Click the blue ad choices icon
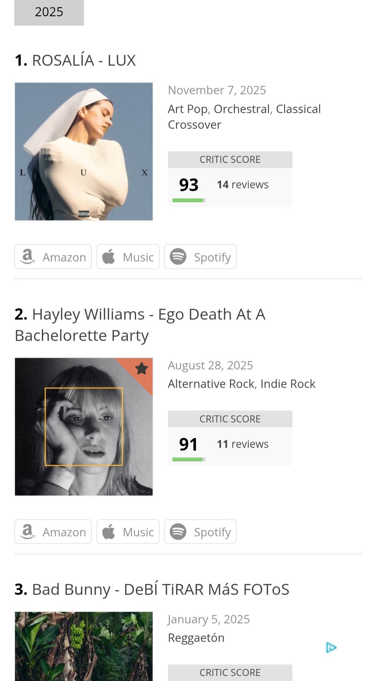368x681 pixels. [331, 648]
